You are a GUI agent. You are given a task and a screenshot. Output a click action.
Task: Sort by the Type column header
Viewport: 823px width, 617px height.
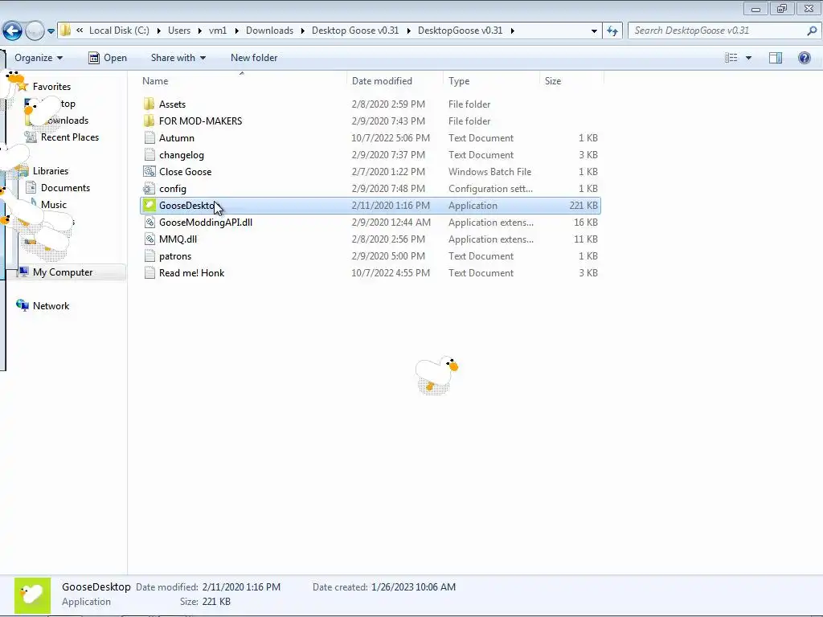(x=459, y=81)
